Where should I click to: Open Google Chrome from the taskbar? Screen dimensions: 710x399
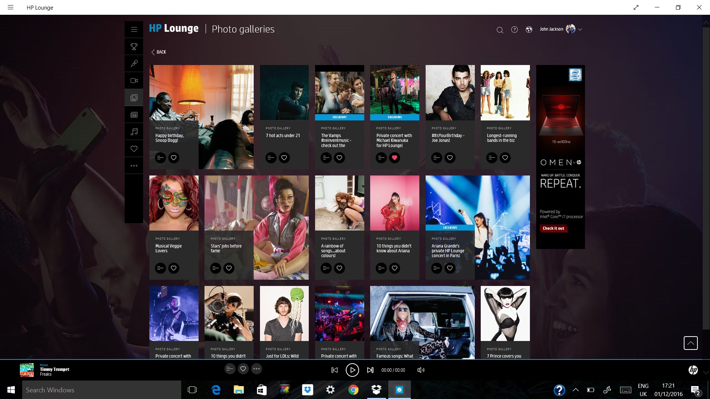click(x=353, y=390)
